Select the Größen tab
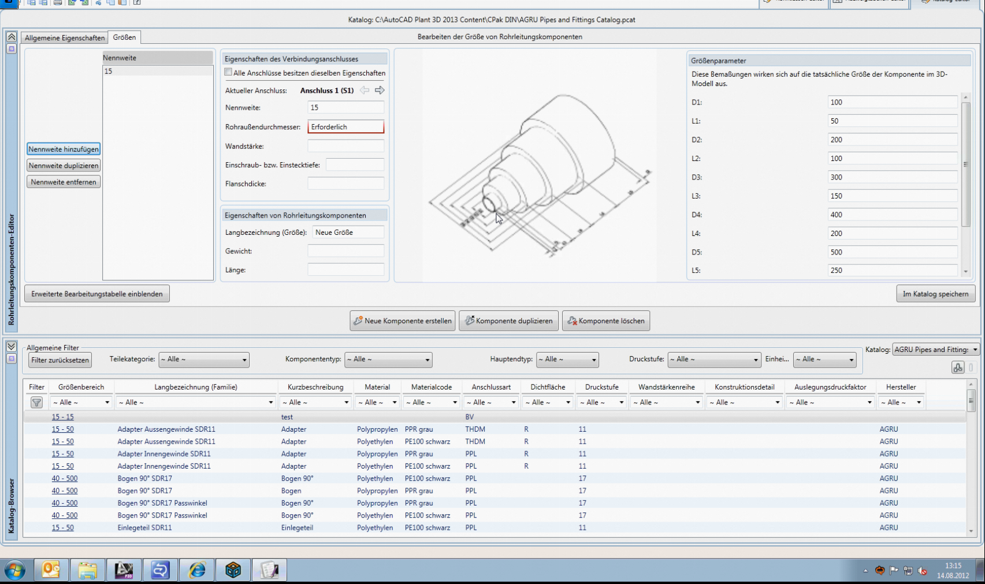This screenshot has height=584, width=985. click(124, 37)
